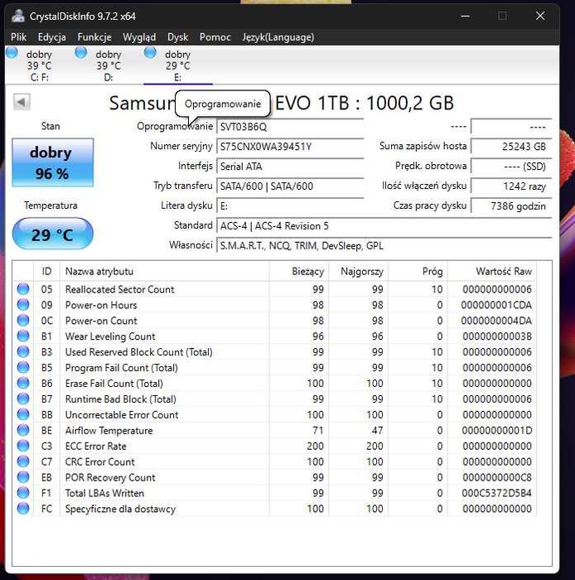Click status icon of Power-on Count row

pyautogui.click(x=23, y=321)
